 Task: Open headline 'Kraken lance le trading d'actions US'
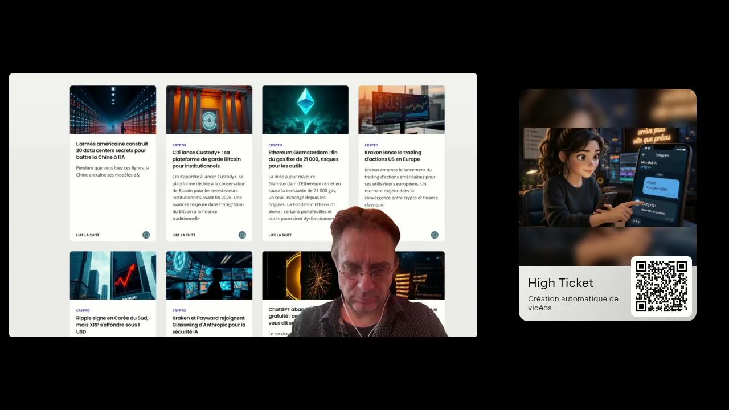click(393, 156)
